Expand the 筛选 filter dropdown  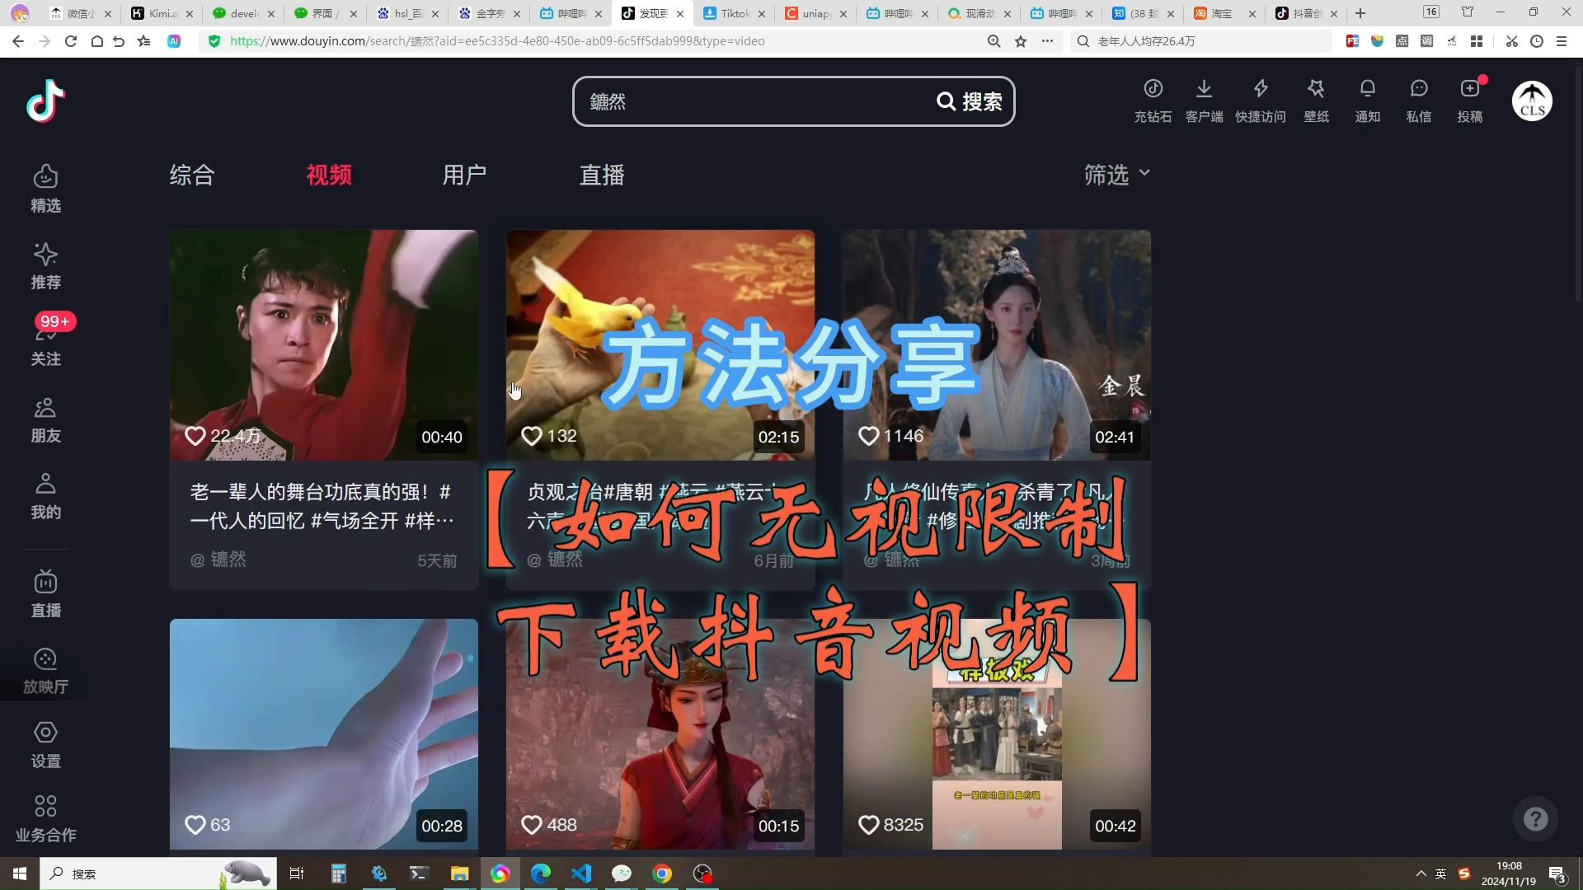tap(1116, 175)
